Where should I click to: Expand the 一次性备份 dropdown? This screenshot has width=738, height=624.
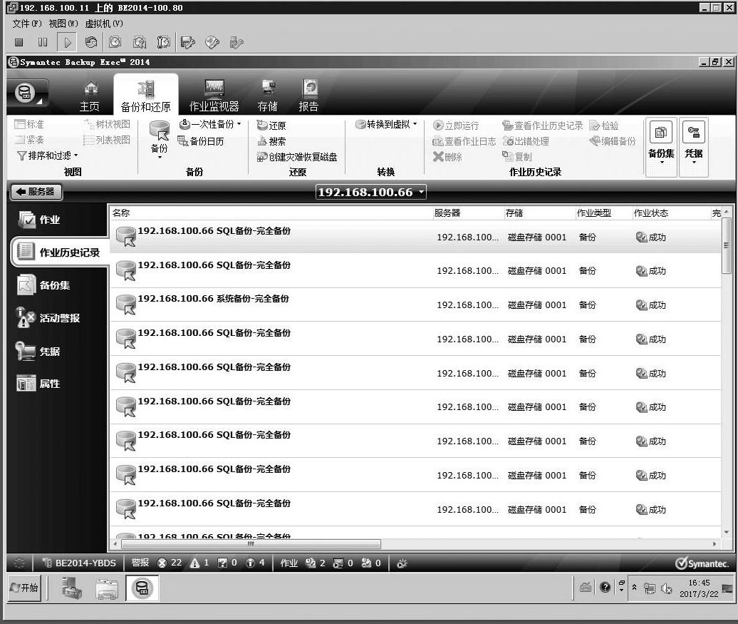tap(210, 125)
